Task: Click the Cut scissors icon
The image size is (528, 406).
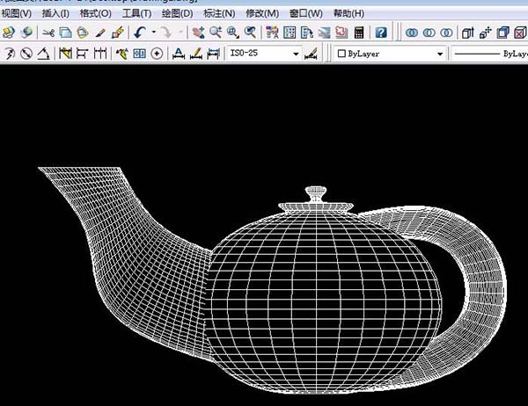Action: 48,33
